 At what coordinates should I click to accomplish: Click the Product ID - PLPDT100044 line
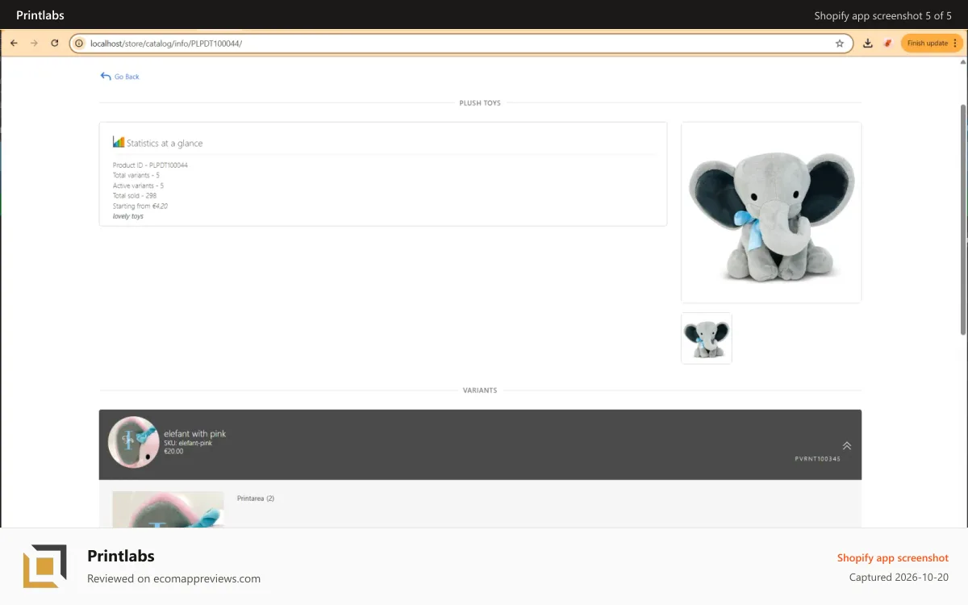coord(150,165)
